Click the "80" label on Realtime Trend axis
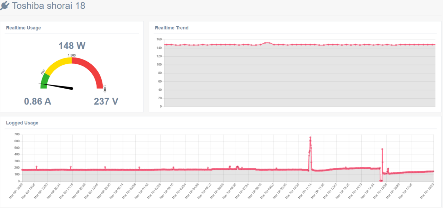 (160, 73)
